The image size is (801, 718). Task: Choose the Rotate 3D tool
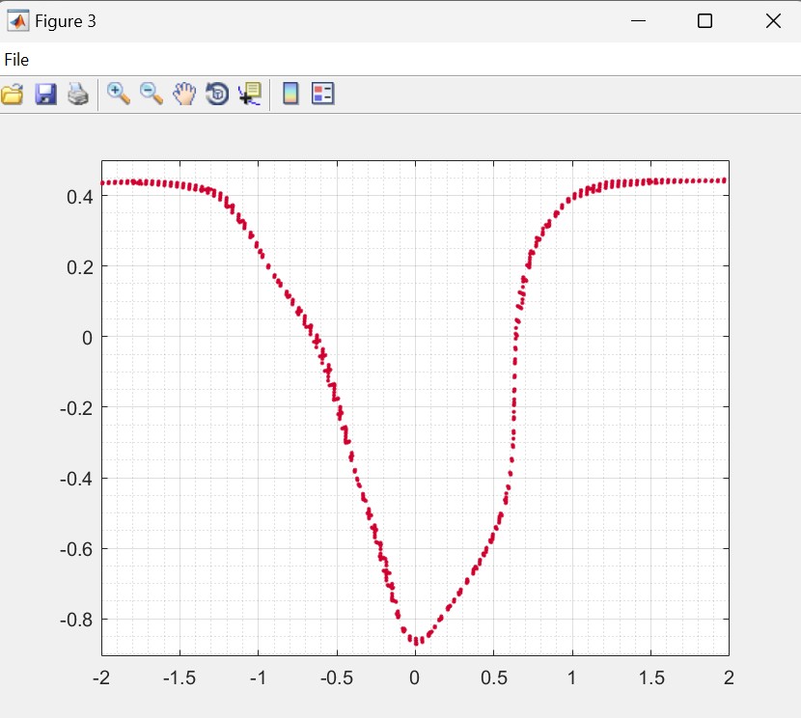(x=217, y=94)
